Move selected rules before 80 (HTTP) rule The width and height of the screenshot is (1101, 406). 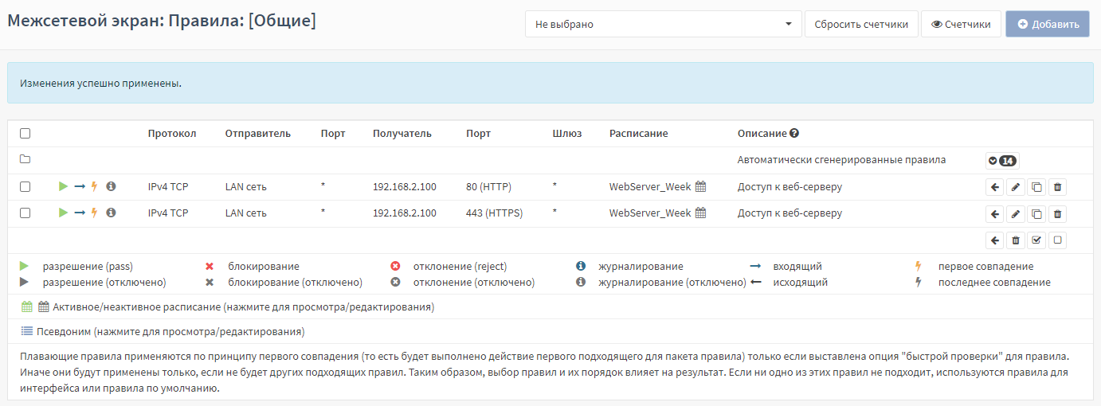tap(994, 188)
